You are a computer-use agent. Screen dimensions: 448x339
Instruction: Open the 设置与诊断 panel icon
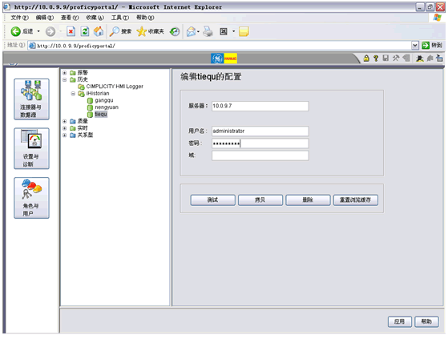pos(31,148)
